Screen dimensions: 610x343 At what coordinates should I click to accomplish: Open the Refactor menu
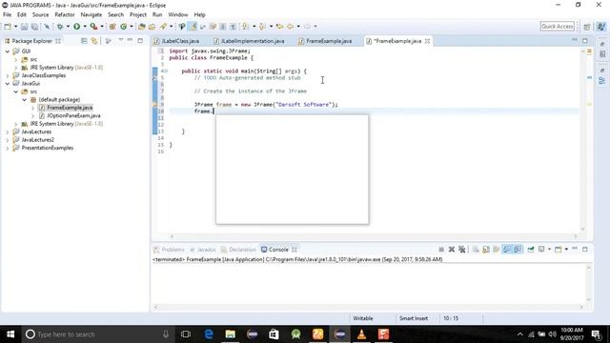pos(65,15)
